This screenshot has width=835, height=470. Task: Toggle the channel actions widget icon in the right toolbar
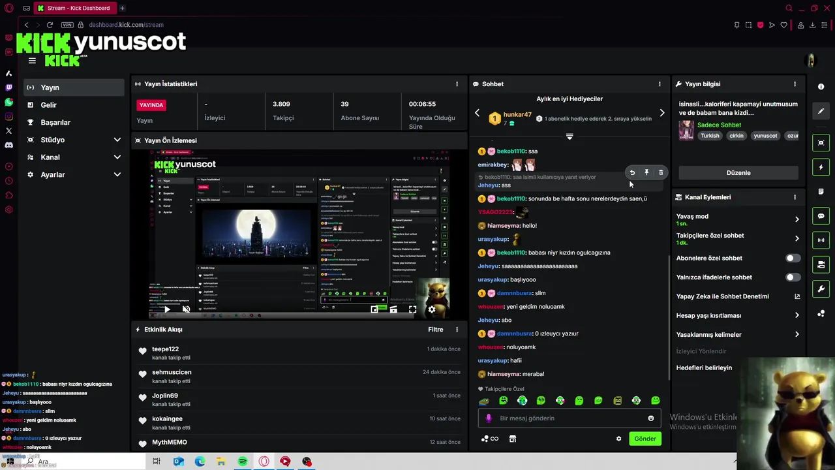[x=821, y=264]
